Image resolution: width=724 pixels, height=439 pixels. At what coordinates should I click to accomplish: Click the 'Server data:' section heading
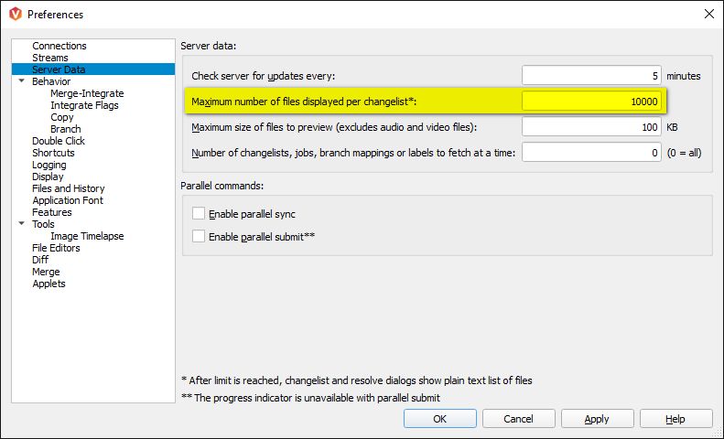[x=209, y=46]
